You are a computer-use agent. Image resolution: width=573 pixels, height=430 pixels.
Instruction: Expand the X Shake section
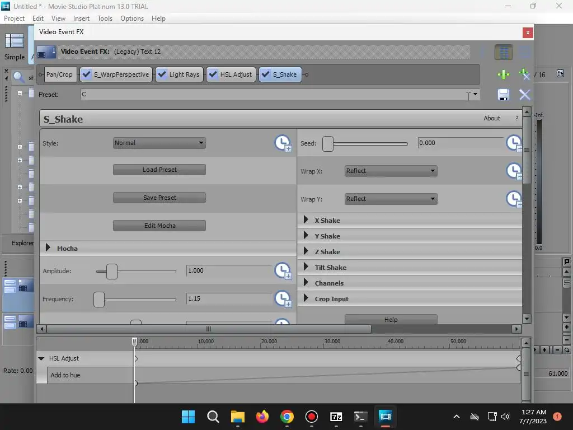[306, 219]
